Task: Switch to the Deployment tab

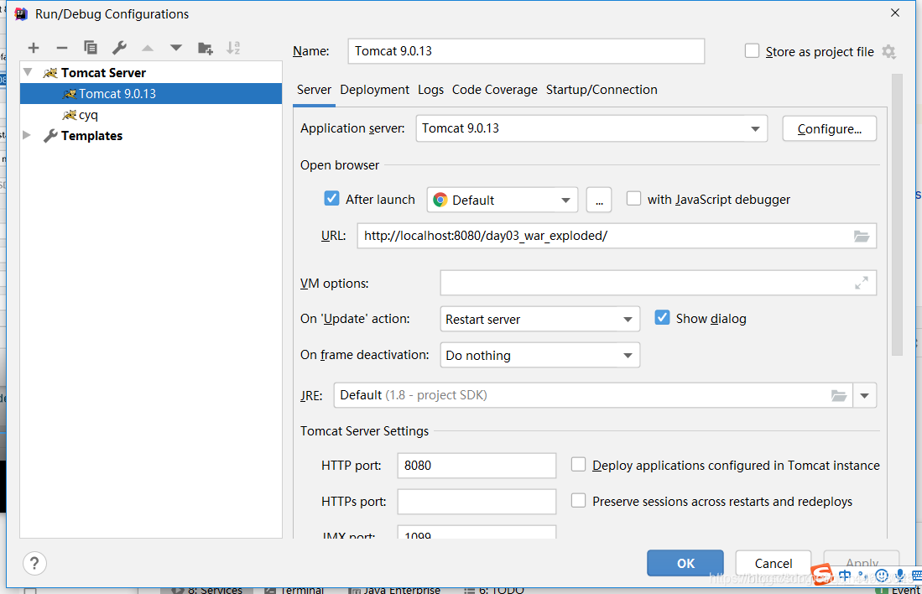Action: point(374,90)
